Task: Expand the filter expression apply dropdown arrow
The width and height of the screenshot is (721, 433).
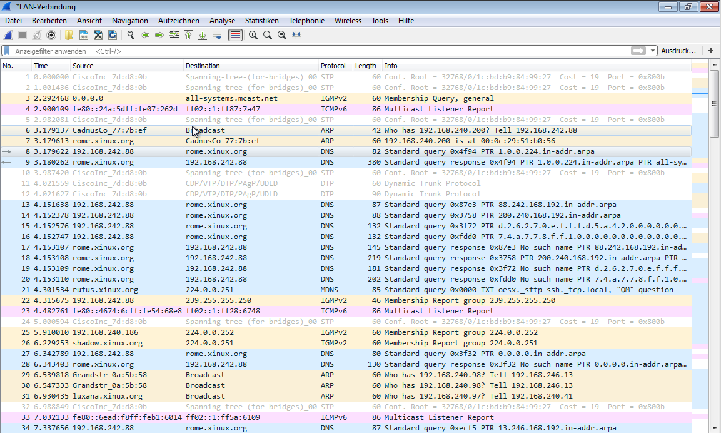Action: (652, 50)
